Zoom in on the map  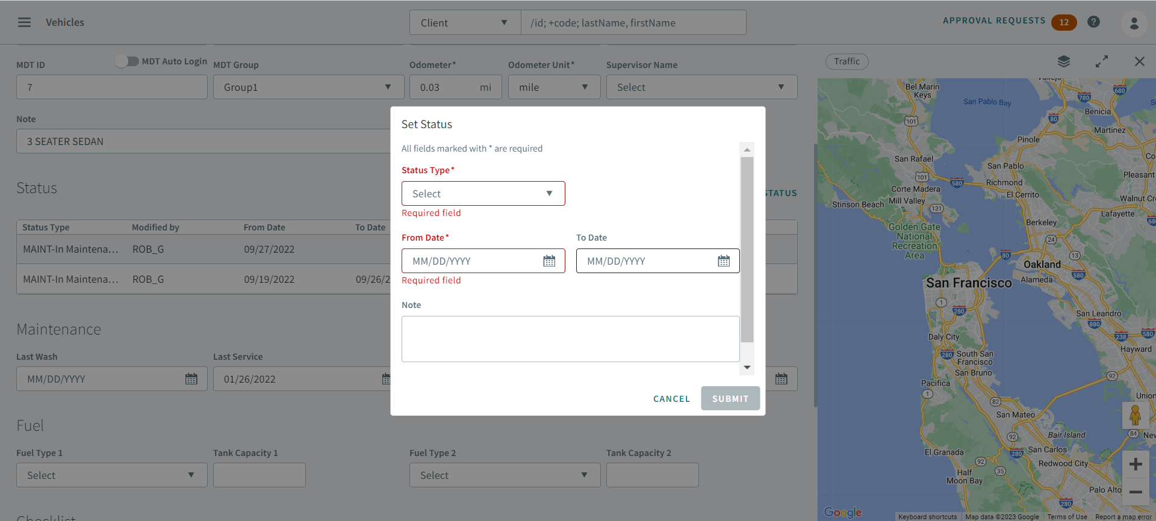1136,464
